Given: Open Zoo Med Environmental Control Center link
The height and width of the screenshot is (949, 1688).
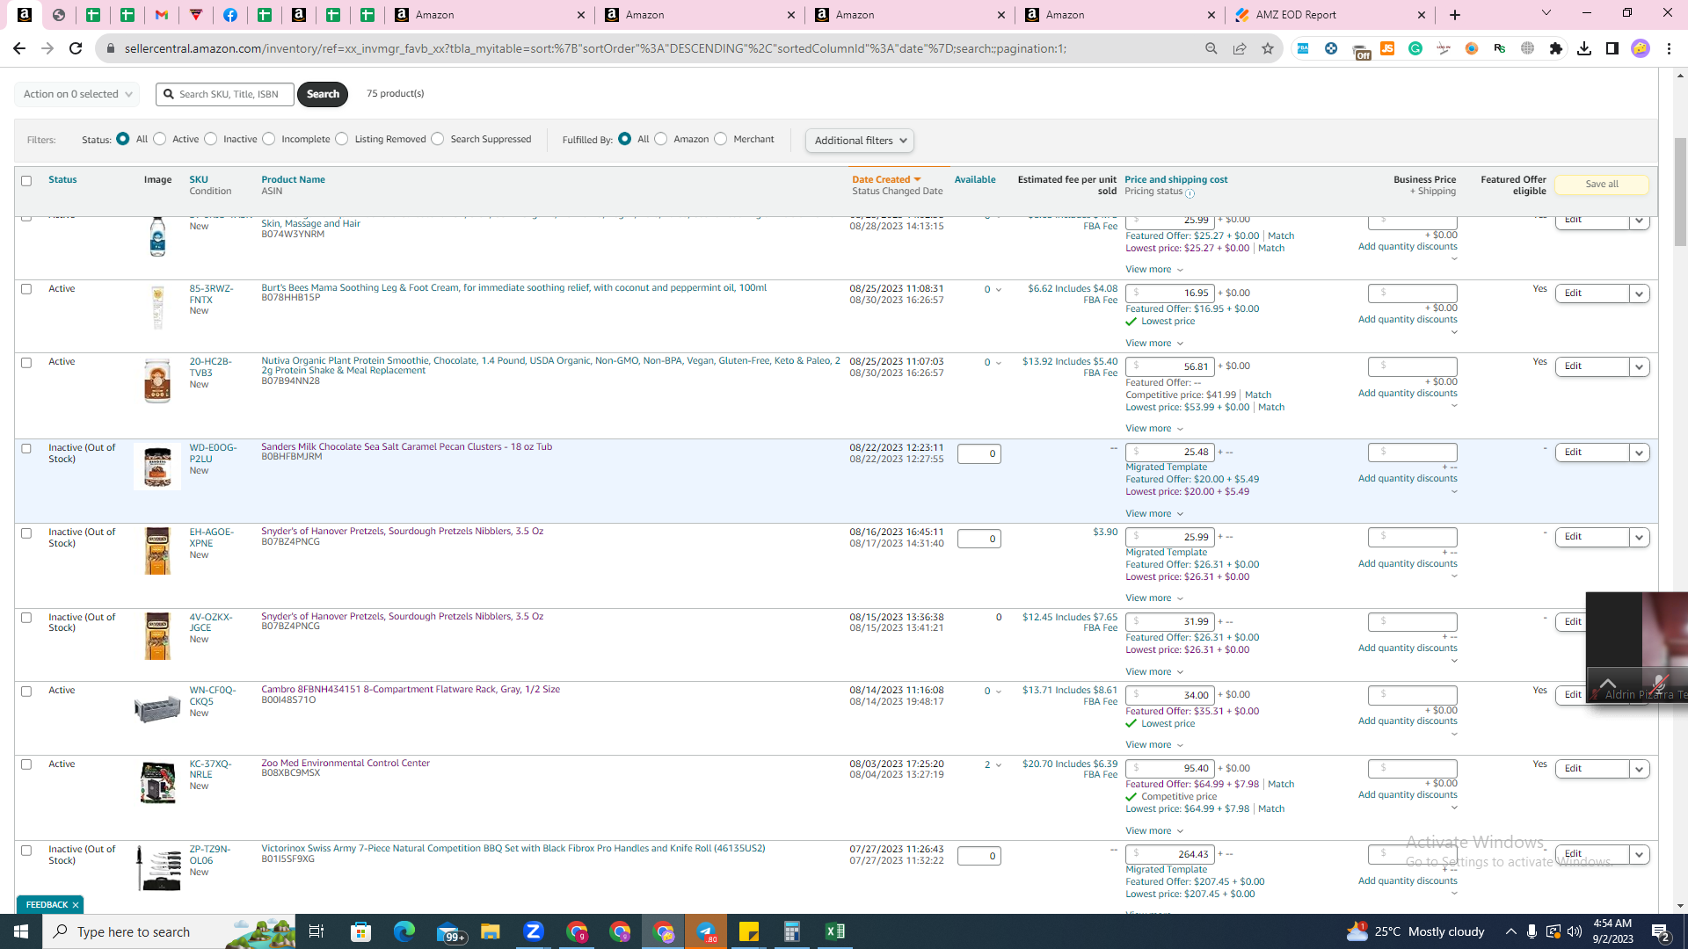Looking at the screenshot, I should click(x=346, y=764).
